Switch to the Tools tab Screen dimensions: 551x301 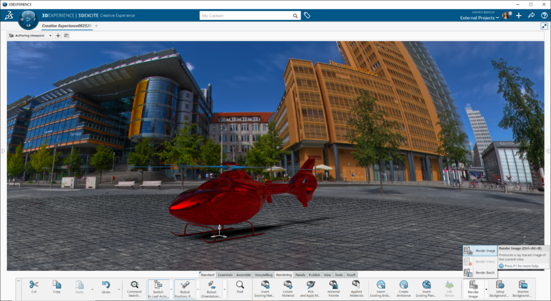tap(338, 275)
